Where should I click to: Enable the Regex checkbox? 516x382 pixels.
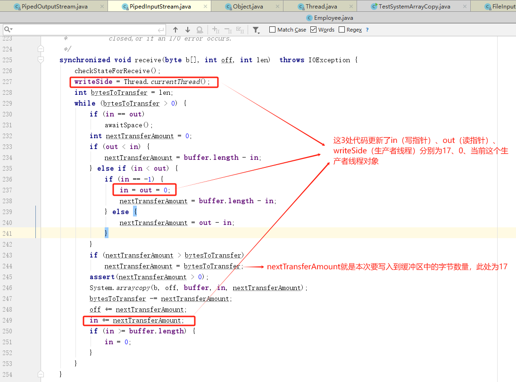pyautogui.click(x=341, y=30)
